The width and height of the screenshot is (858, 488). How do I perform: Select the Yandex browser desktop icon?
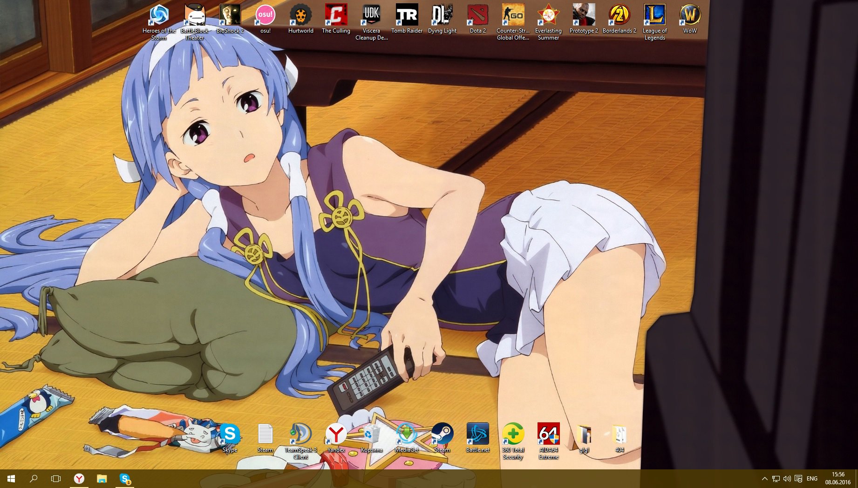click(336, 438)
